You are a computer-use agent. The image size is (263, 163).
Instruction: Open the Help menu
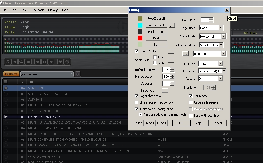65,10
